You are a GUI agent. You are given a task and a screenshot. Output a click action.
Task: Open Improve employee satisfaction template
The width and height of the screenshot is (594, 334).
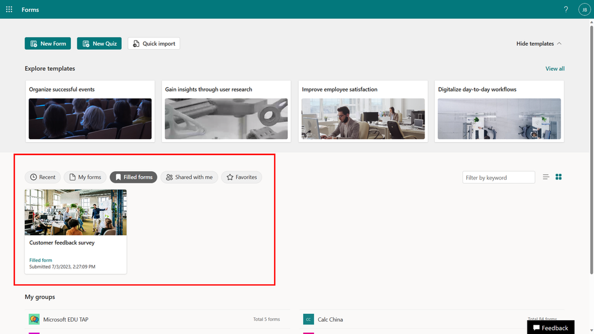(x=363, y=111)
